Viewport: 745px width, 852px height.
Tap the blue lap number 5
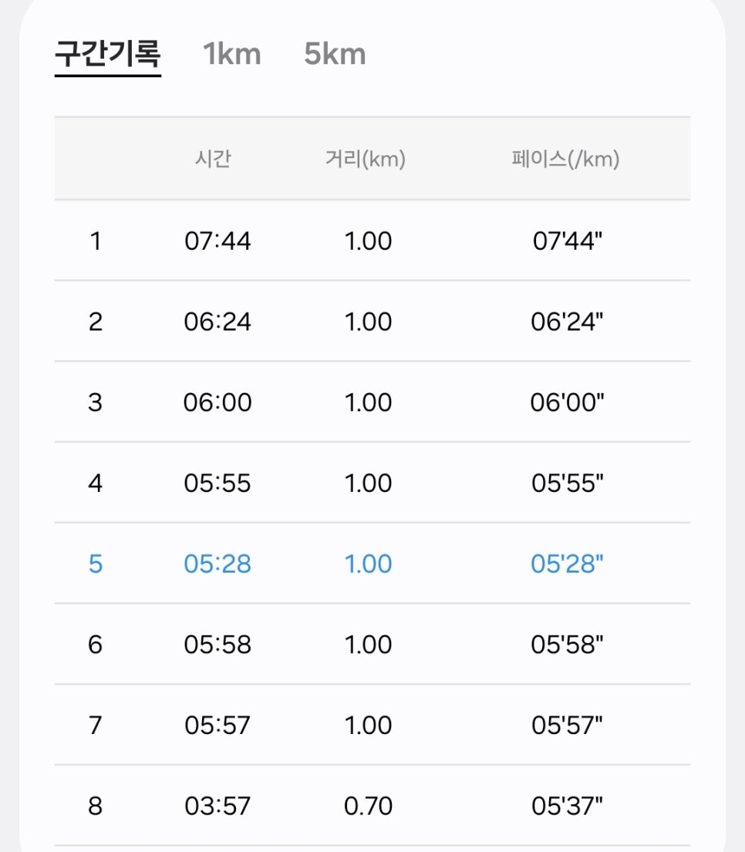(95, 564)
